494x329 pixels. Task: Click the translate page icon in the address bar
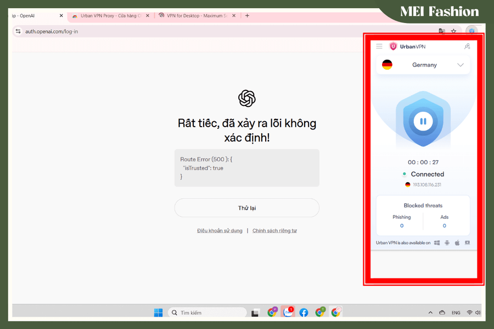[442, 31]
